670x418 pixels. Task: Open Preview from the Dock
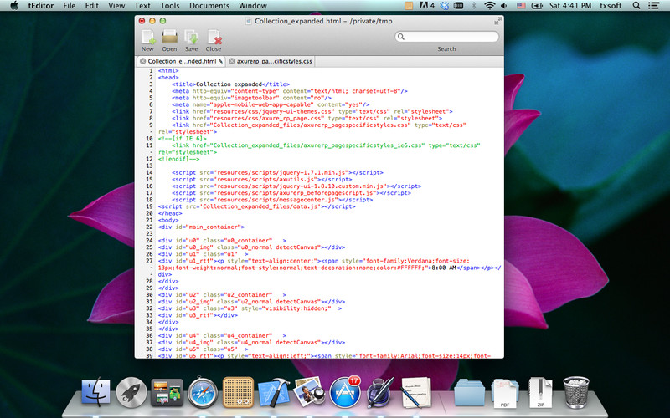[309, 391]
